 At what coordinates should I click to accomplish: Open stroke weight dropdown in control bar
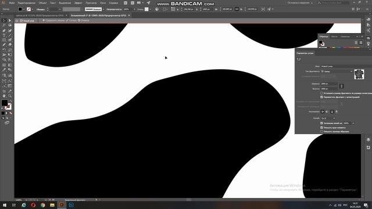[x=59, y=9]
